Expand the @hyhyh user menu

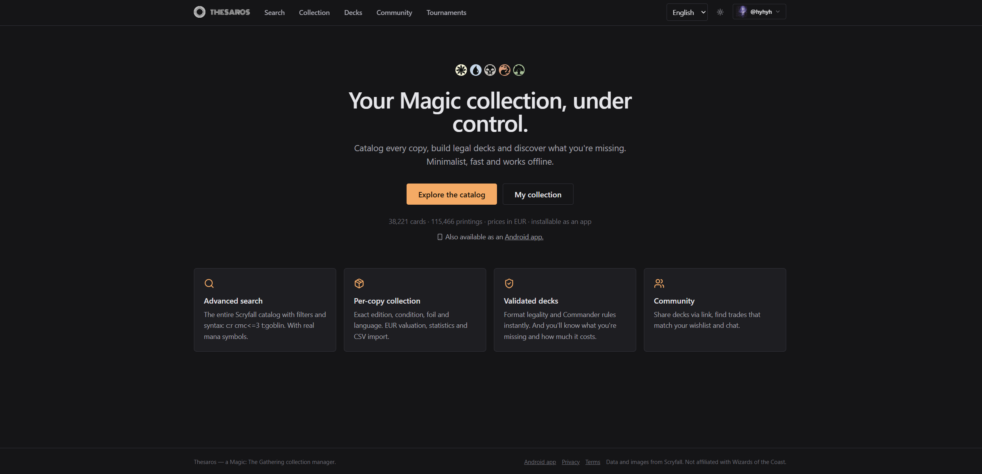pyautogui.click(x=759, y=12)
